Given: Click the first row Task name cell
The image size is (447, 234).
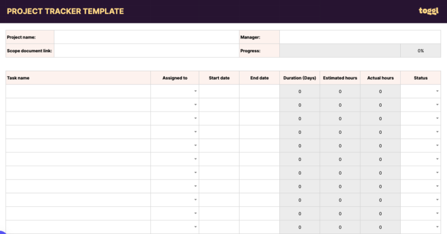Looking at the screenshot, I should pyautogui.click(x=78, y=91).
